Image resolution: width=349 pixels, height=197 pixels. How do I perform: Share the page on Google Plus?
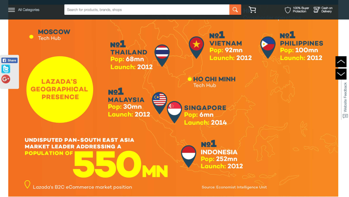click(6, 79)
